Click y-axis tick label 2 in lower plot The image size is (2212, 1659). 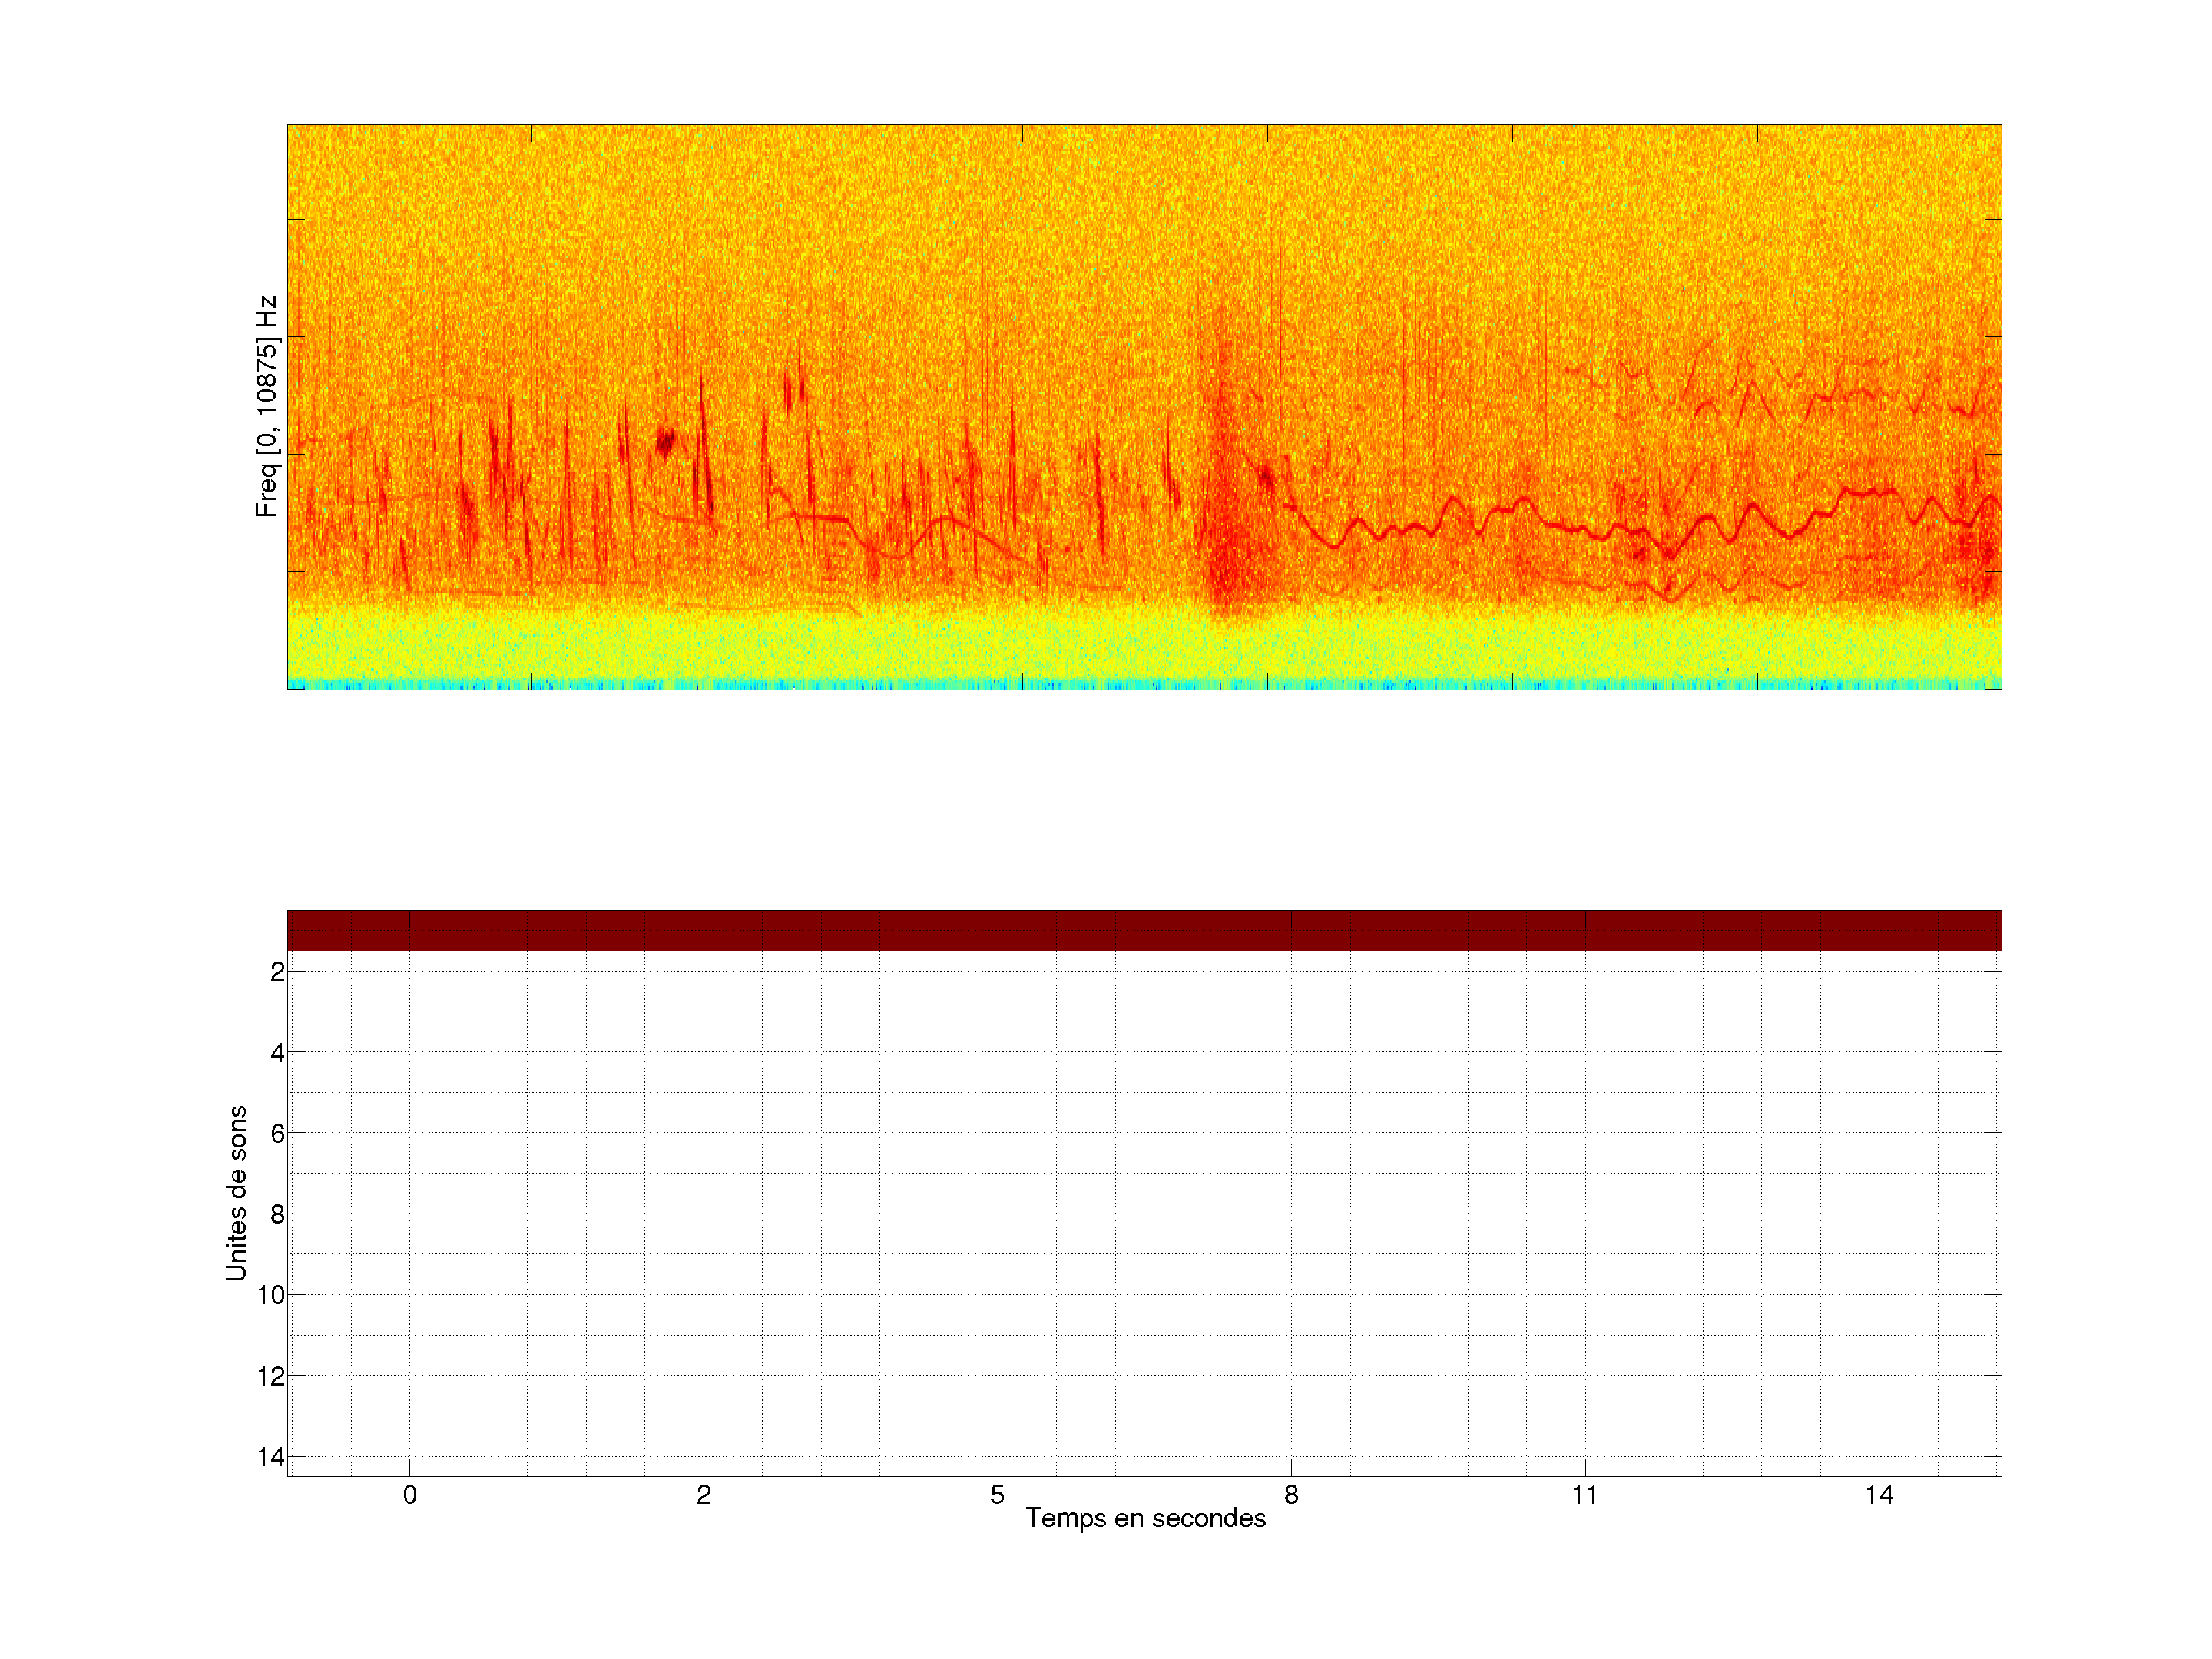pyautogui.click(x=277, y=971)
